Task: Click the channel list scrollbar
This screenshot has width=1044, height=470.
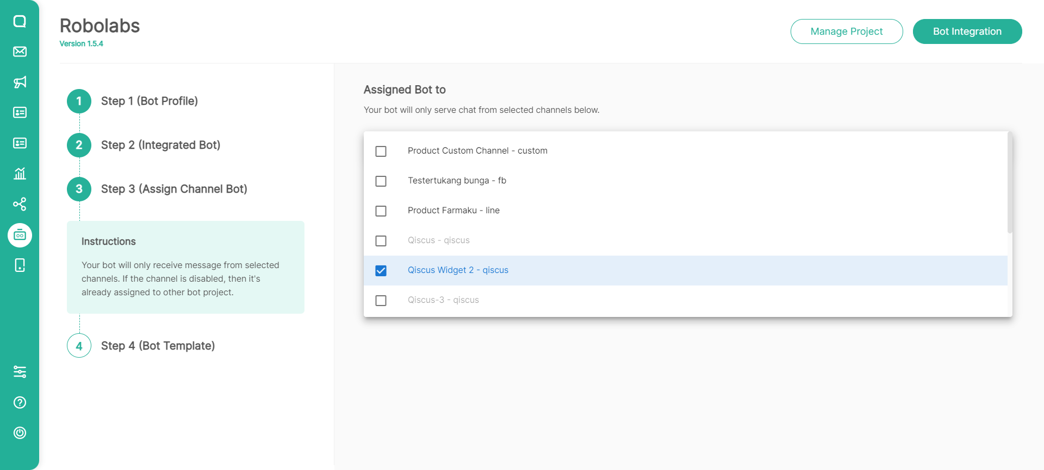Action: [1010, 183]
